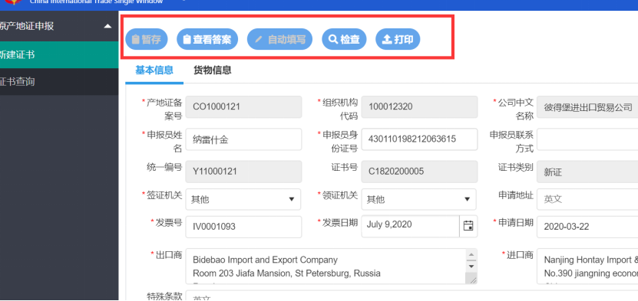Click the 证书号 field C1820200005
Viewport: 638px width, 301px height.
419,172
